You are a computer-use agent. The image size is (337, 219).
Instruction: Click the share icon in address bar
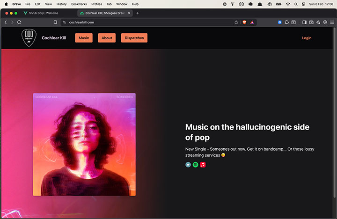click(x=236, y=22)
